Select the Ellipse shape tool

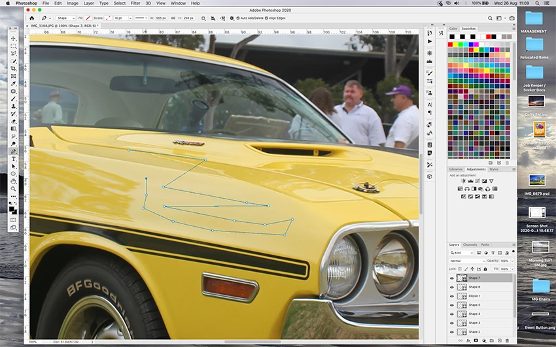tap(14, 174)
